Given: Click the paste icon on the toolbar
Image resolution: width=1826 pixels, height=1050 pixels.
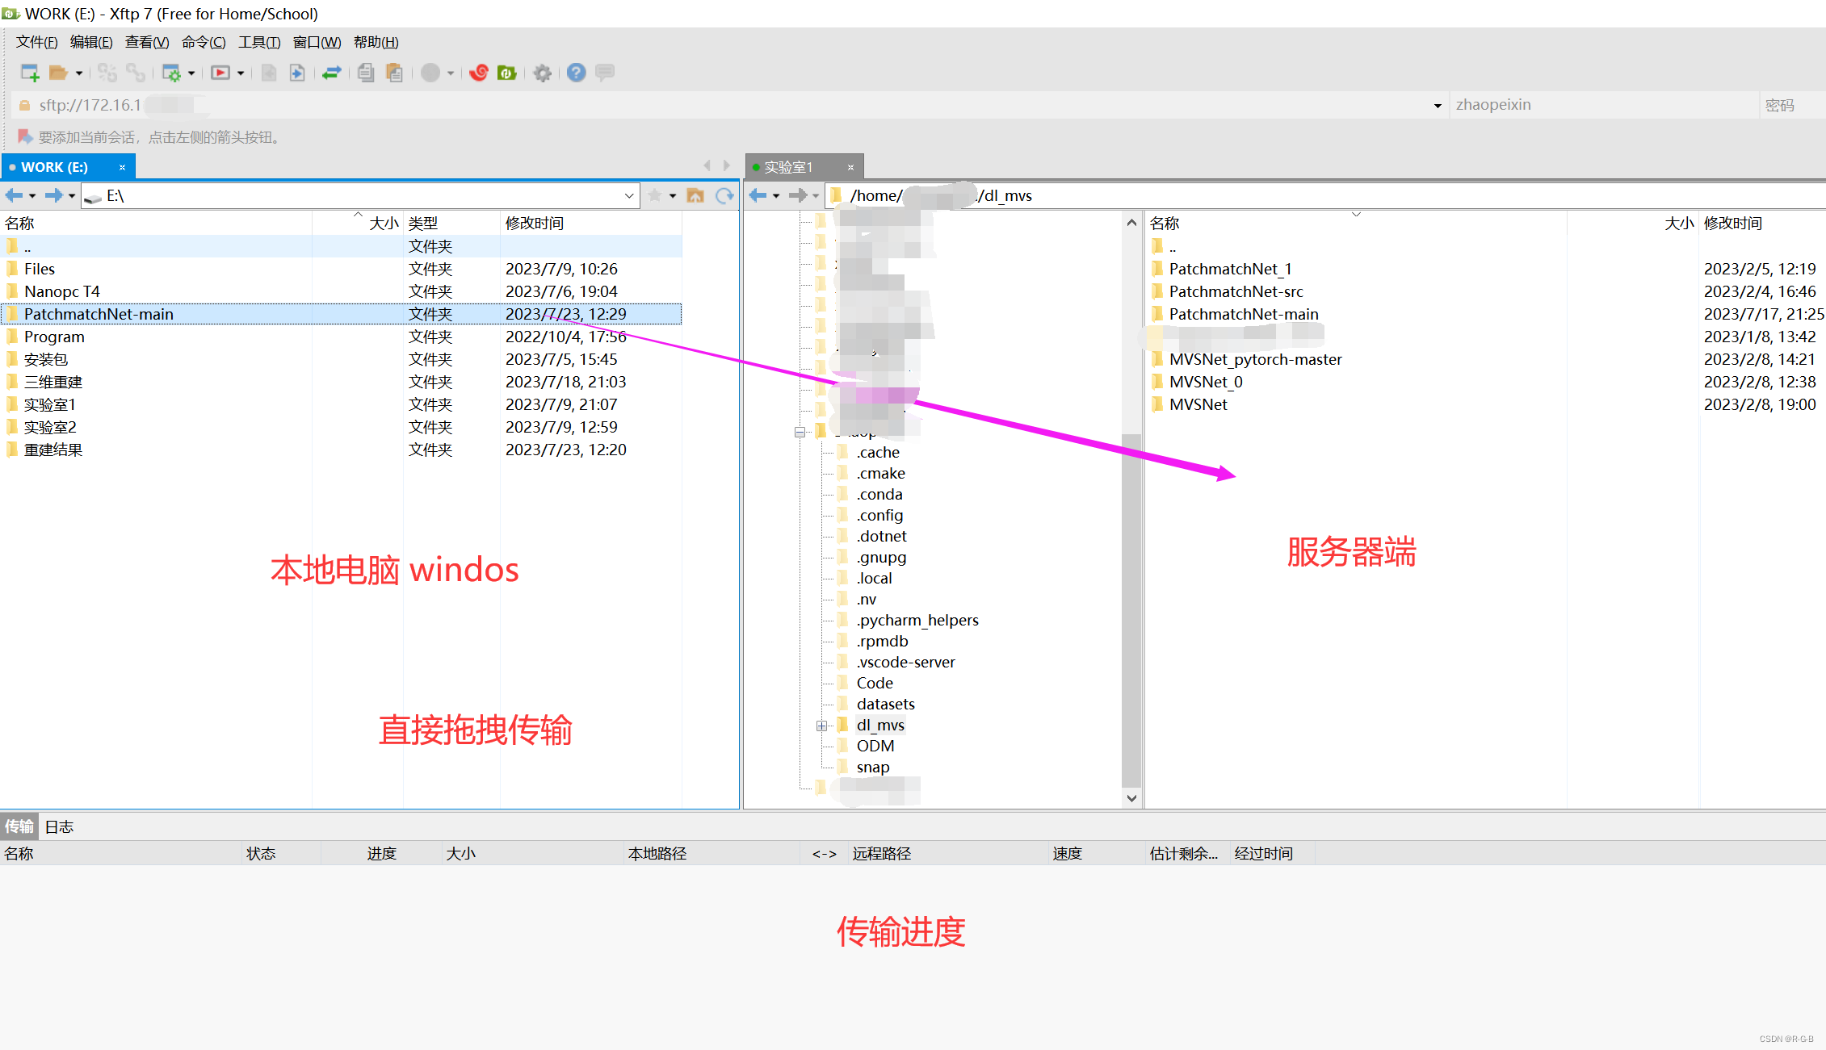Looking at the screenshot, I should click(x=394, y=73).
